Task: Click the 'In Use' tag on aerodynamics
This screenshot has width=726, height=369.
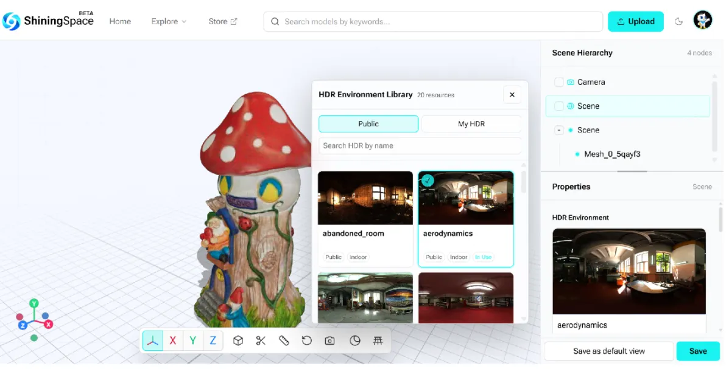Action: point(483,257)
